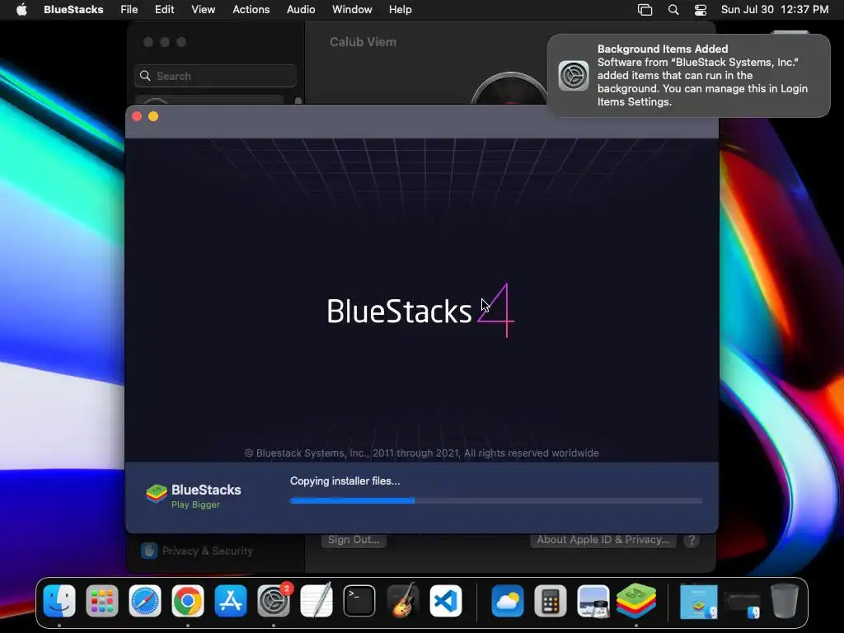Open the View menu
Screen dimensions: 844x633
(203, 10)
